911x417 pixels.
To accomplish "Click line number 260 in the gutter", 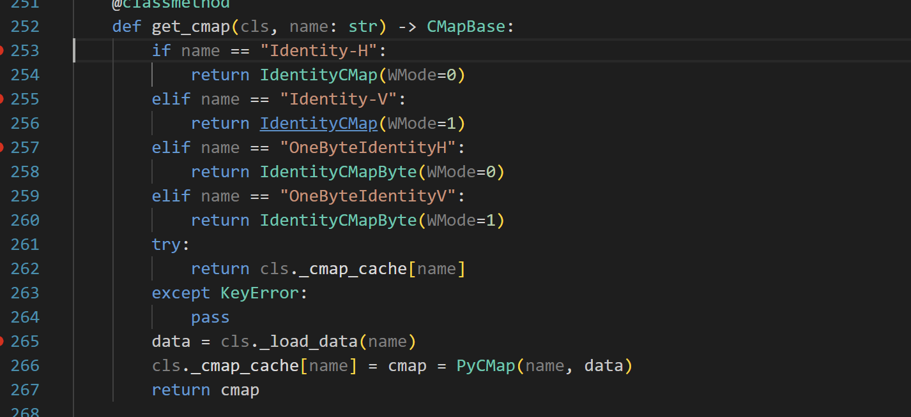I will [x=25, y=221].
